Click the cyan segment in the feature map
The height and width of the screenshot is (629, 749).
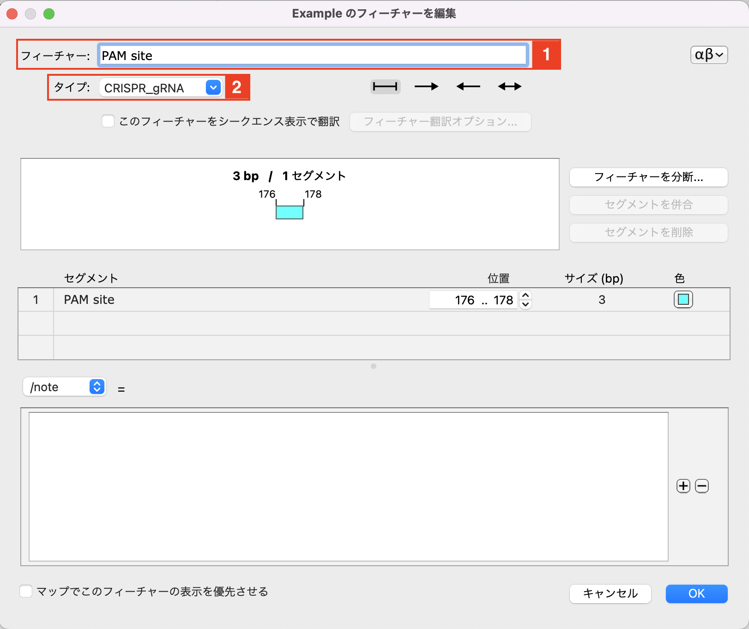pos(289,212)
